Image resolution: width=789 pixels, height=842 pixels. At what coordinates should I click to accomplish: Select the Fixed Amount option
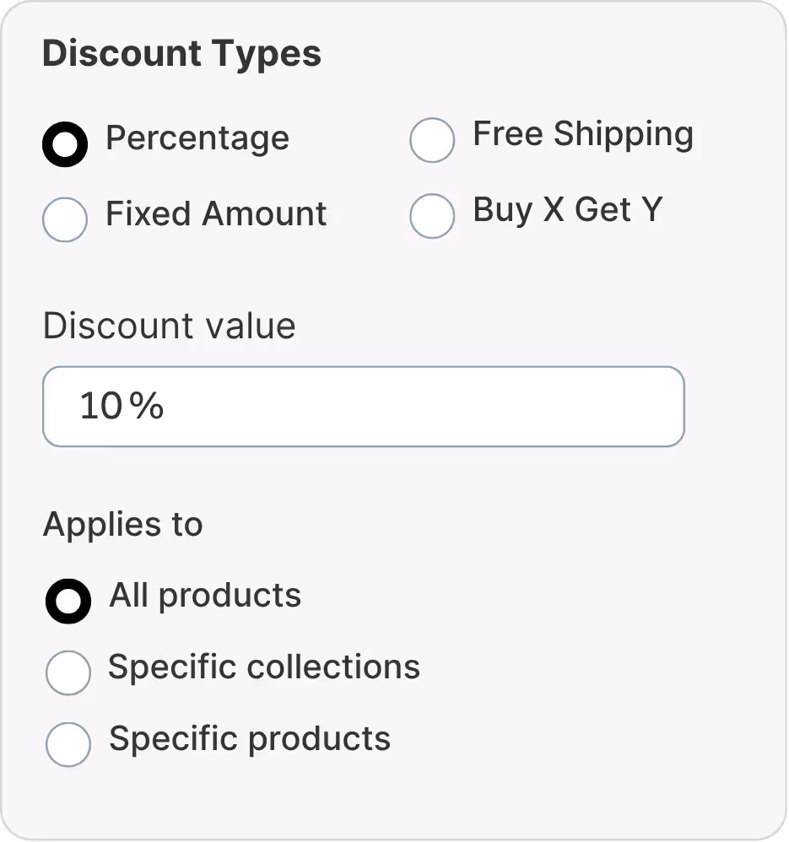(65, 219)
